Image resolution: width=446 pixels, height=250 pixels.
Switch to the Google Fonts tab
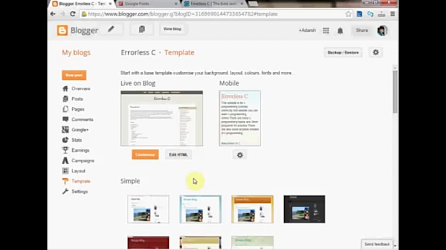click(148, 4)
